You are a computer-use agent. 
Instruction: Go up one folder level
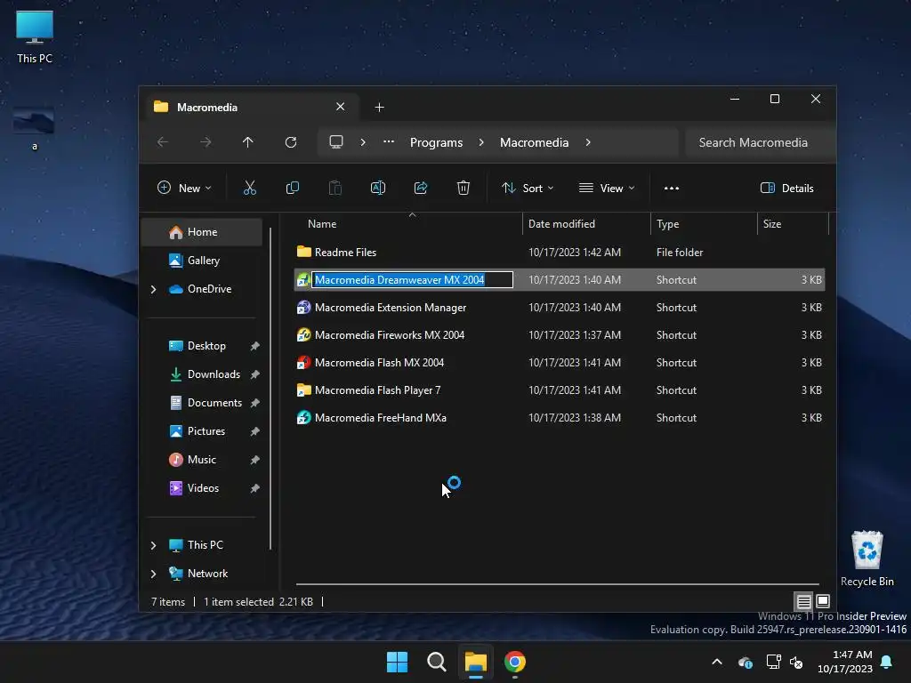[248, 142]
